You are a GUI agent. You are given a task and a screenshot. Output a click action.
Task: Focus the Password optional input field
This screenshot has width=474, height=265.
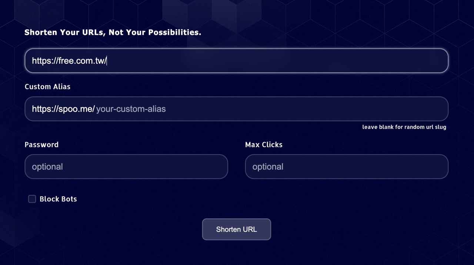126,167
